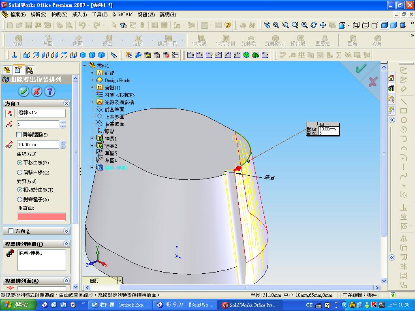Open the 檔案 menu
Viewport: 415px width, 311px height.
(x=17, y=15)
